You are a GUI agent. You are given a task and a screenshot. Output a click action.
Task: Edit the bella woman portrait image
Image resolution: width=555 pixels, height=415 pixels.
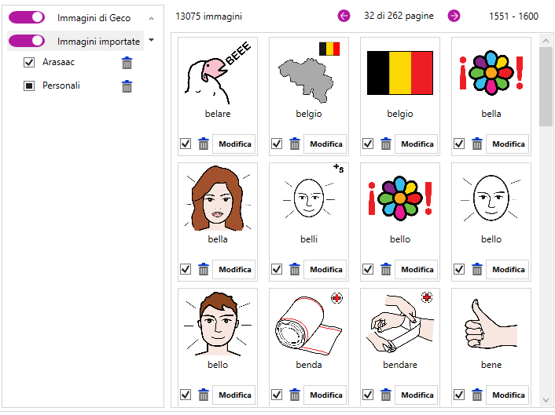pyautogui.click(x=234, y=269)
